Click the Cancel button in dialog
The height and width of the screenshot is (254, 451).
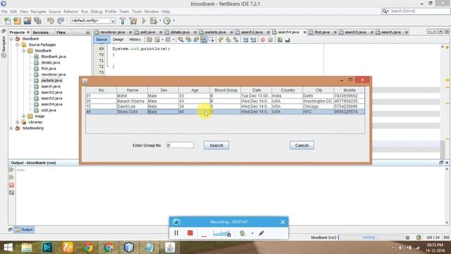coord(302,145)
